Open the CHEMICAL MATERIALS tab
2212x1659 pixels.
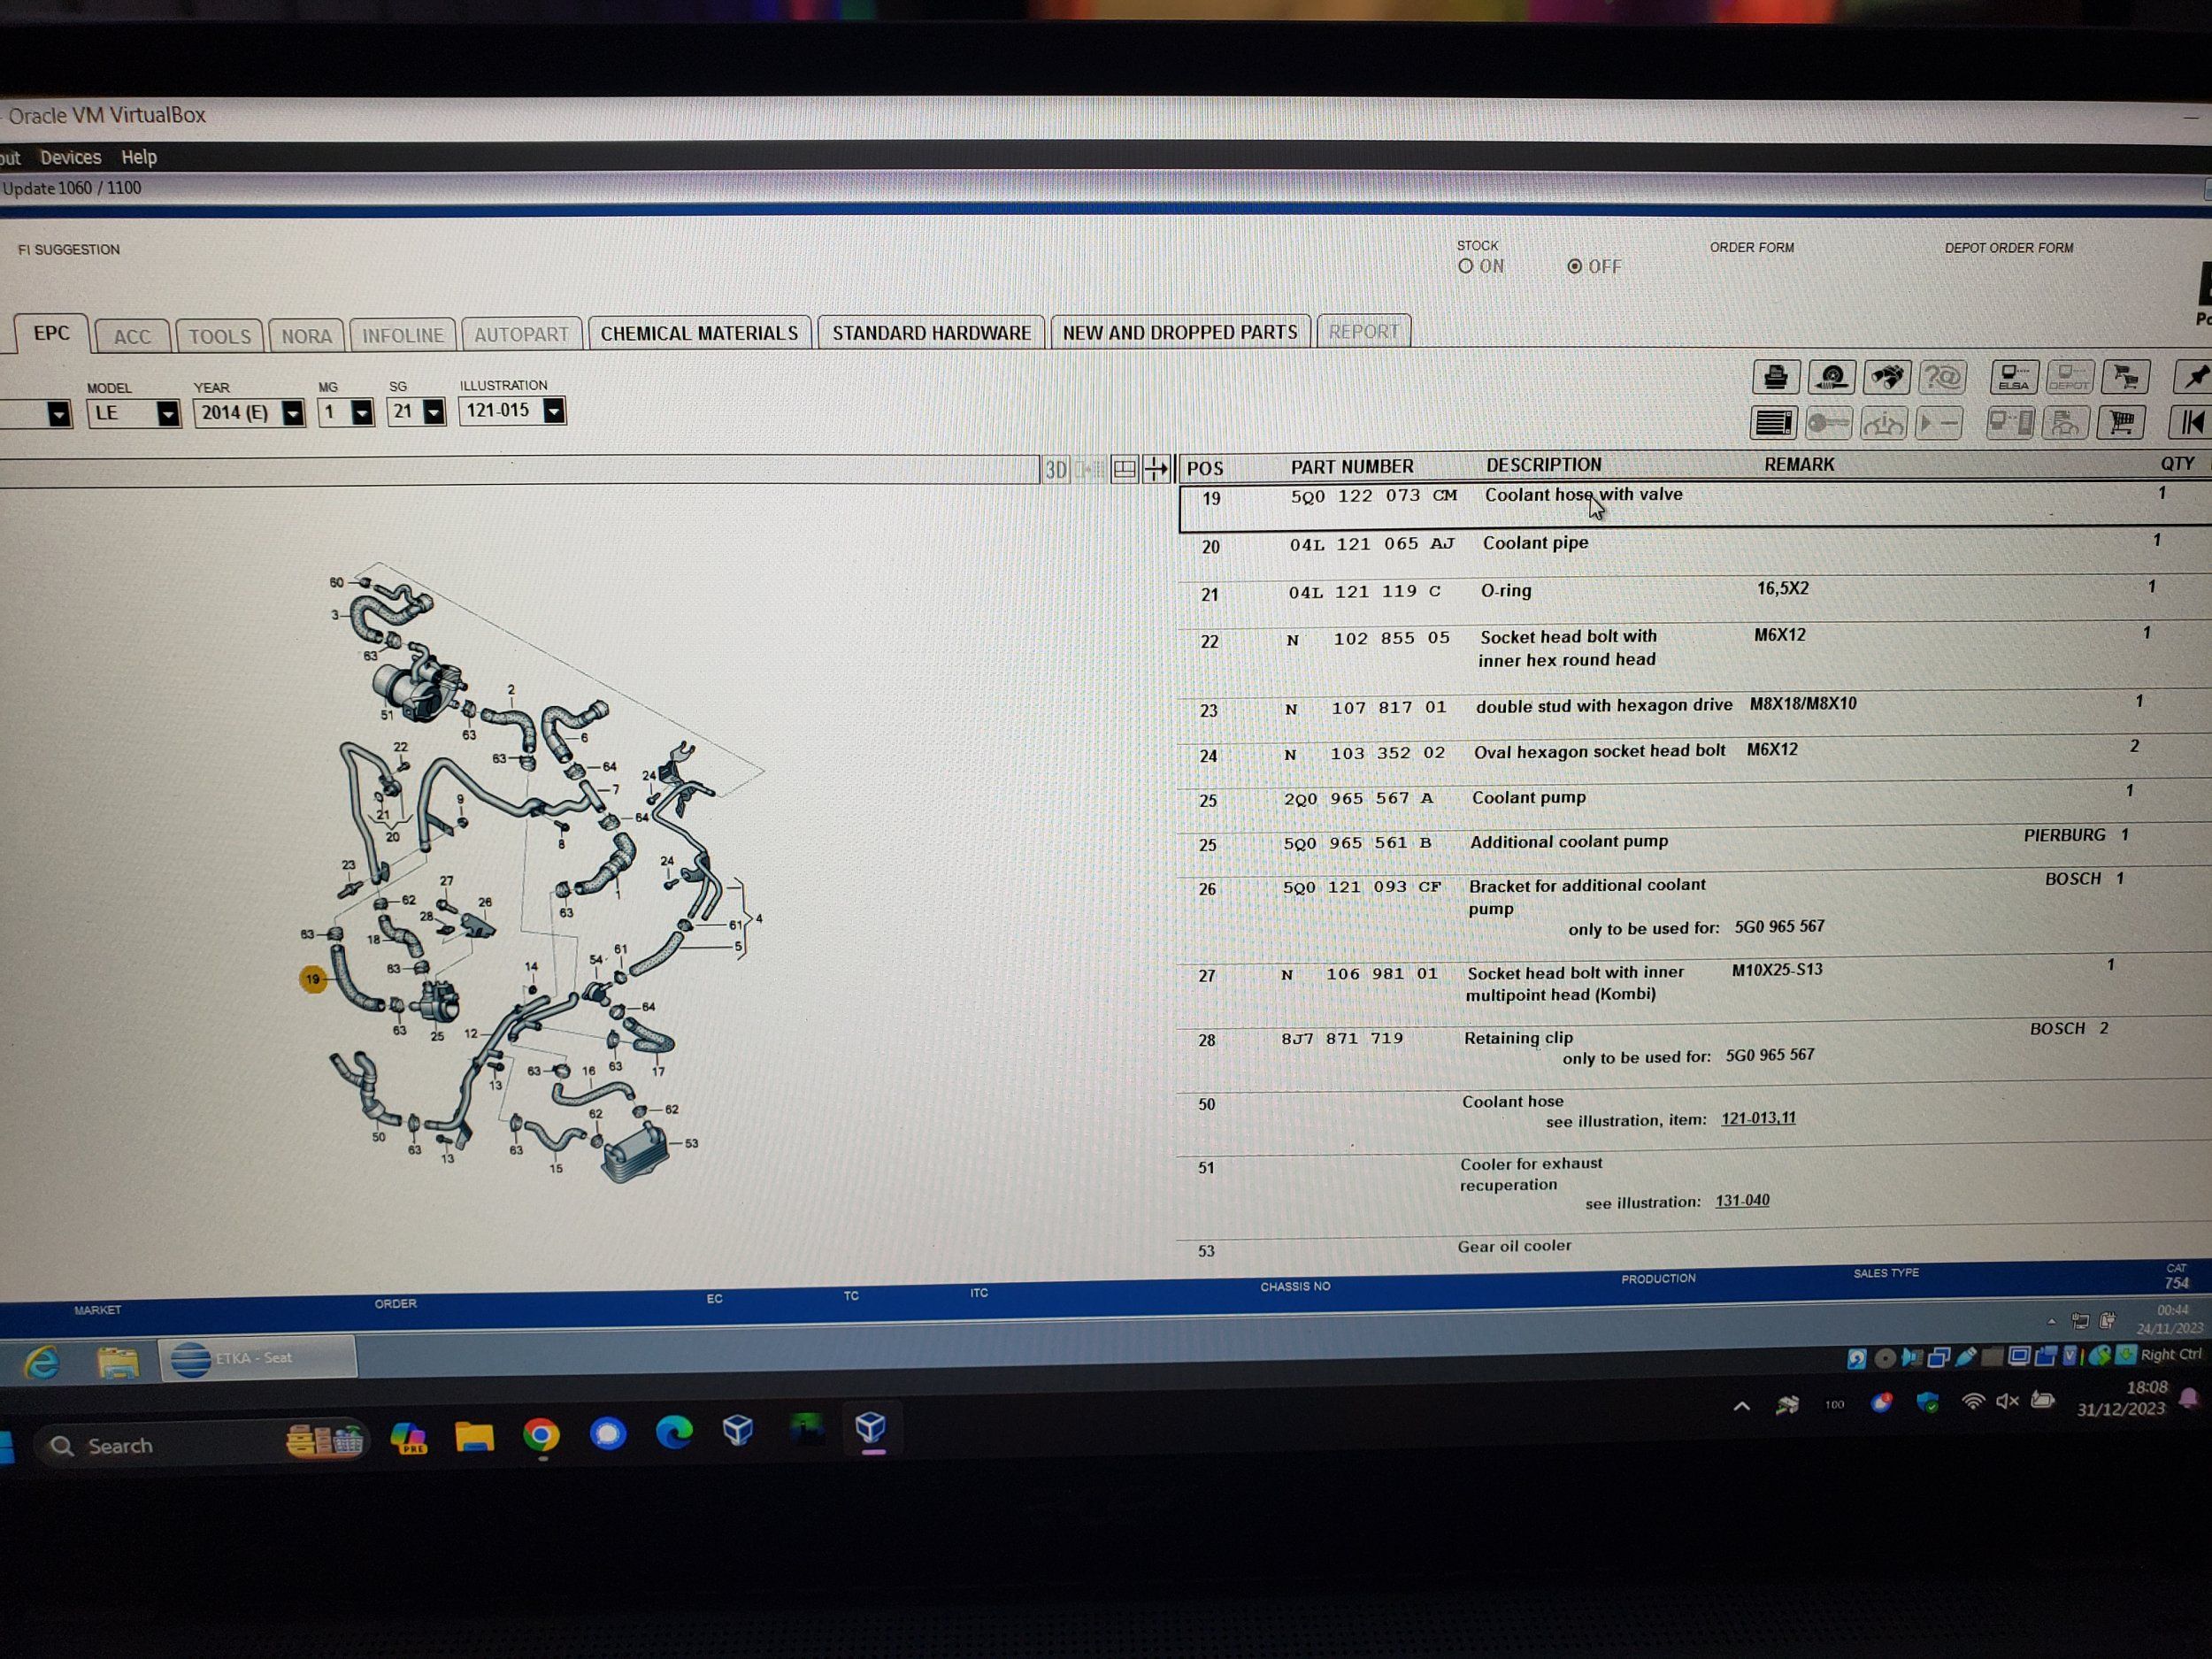(699, 333)
